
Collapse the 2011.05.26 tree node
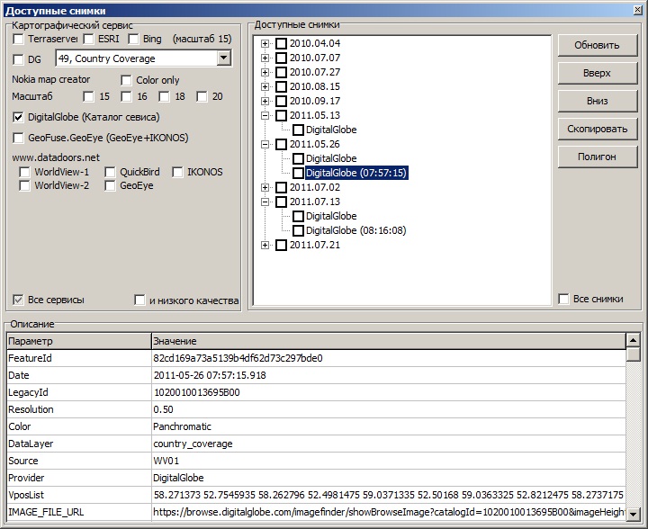(265, 144)
